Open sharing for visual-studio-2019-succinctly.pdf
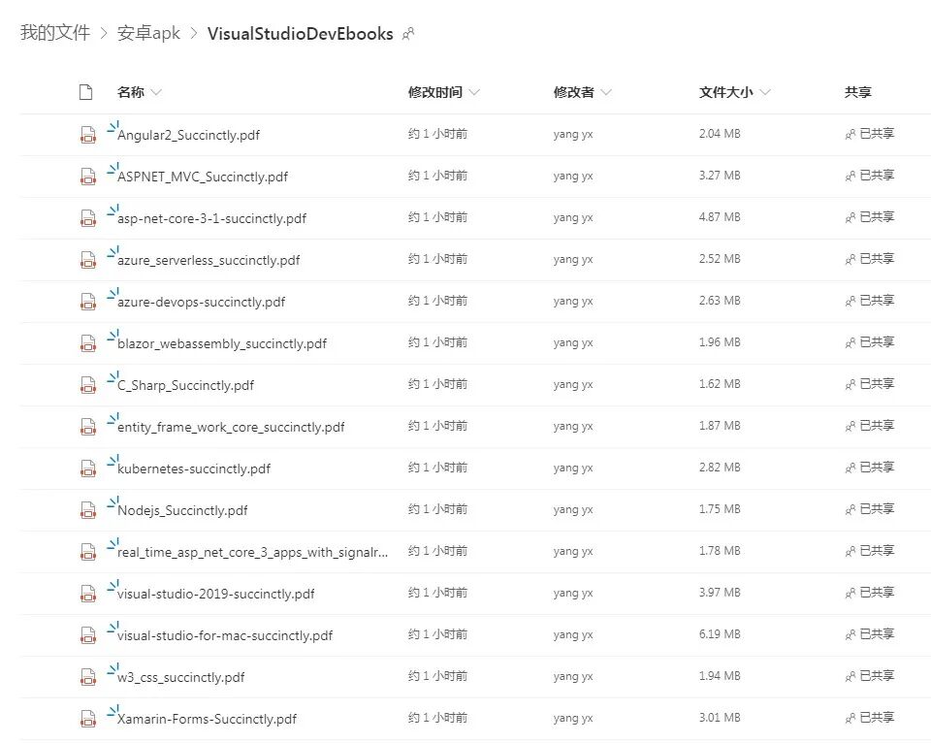 pos(870,592)
